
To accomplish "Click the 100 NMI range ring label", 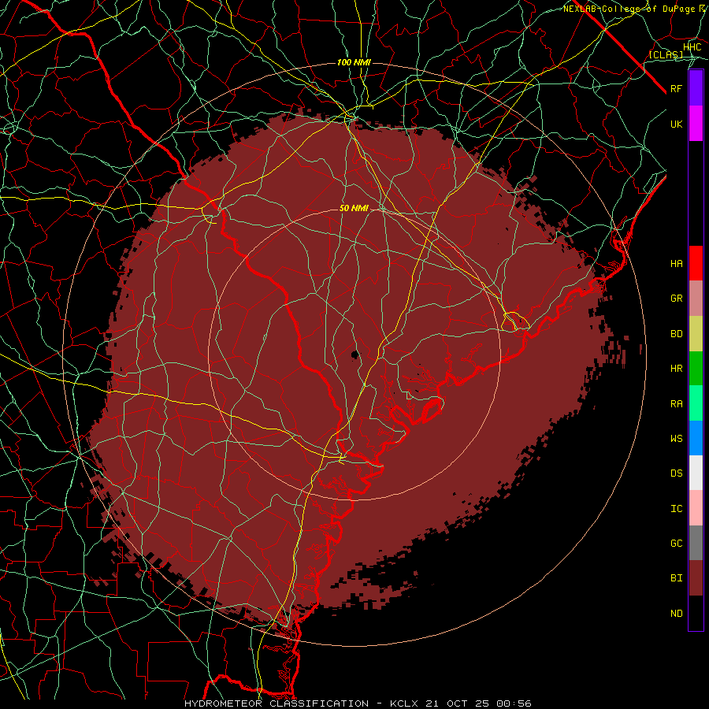I will [354, 62].
